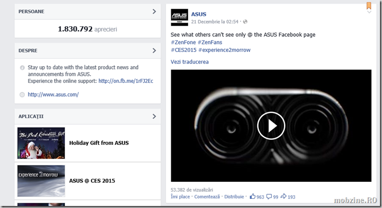Expand the DESPRE section chevron
The image size is (382, 208).
click(x=154, y=50)
